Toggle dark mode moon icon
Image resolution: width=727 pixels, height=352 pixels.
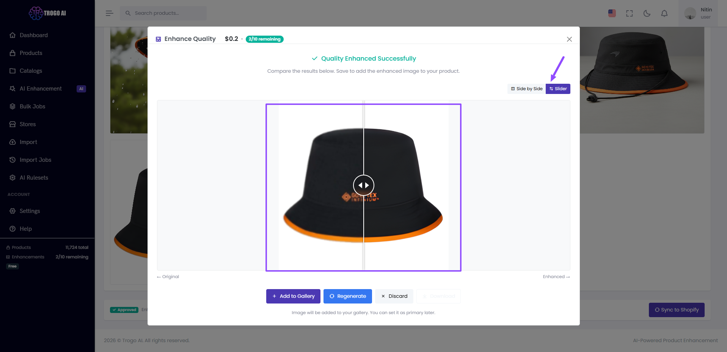coord(647,13)
